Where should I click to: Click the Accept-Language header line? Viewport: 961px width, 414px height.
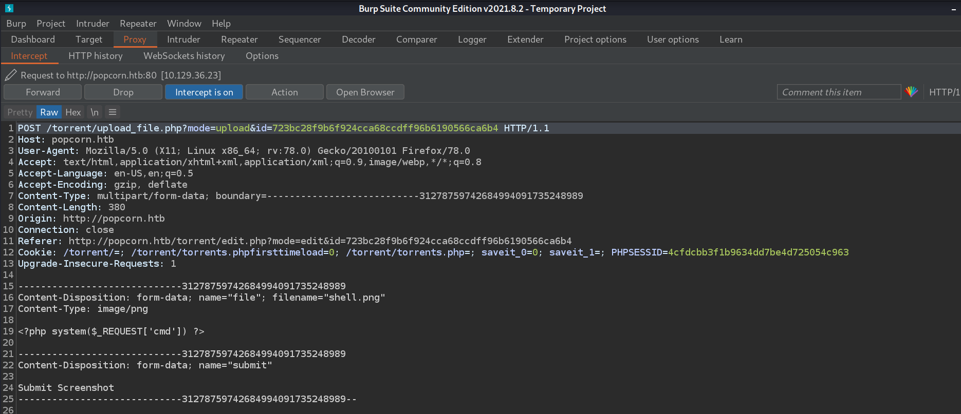coord(105,173)
